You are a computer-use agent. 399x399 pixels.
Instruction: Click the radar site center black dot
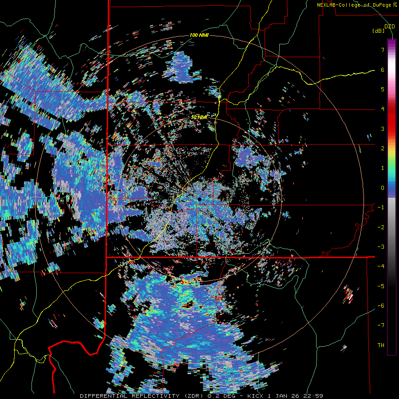pyautogui.click(x=199, y=199)
